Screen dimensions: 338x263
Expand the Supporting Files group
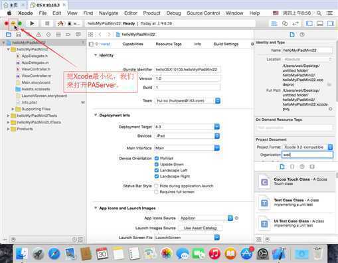tap(13, 109)
